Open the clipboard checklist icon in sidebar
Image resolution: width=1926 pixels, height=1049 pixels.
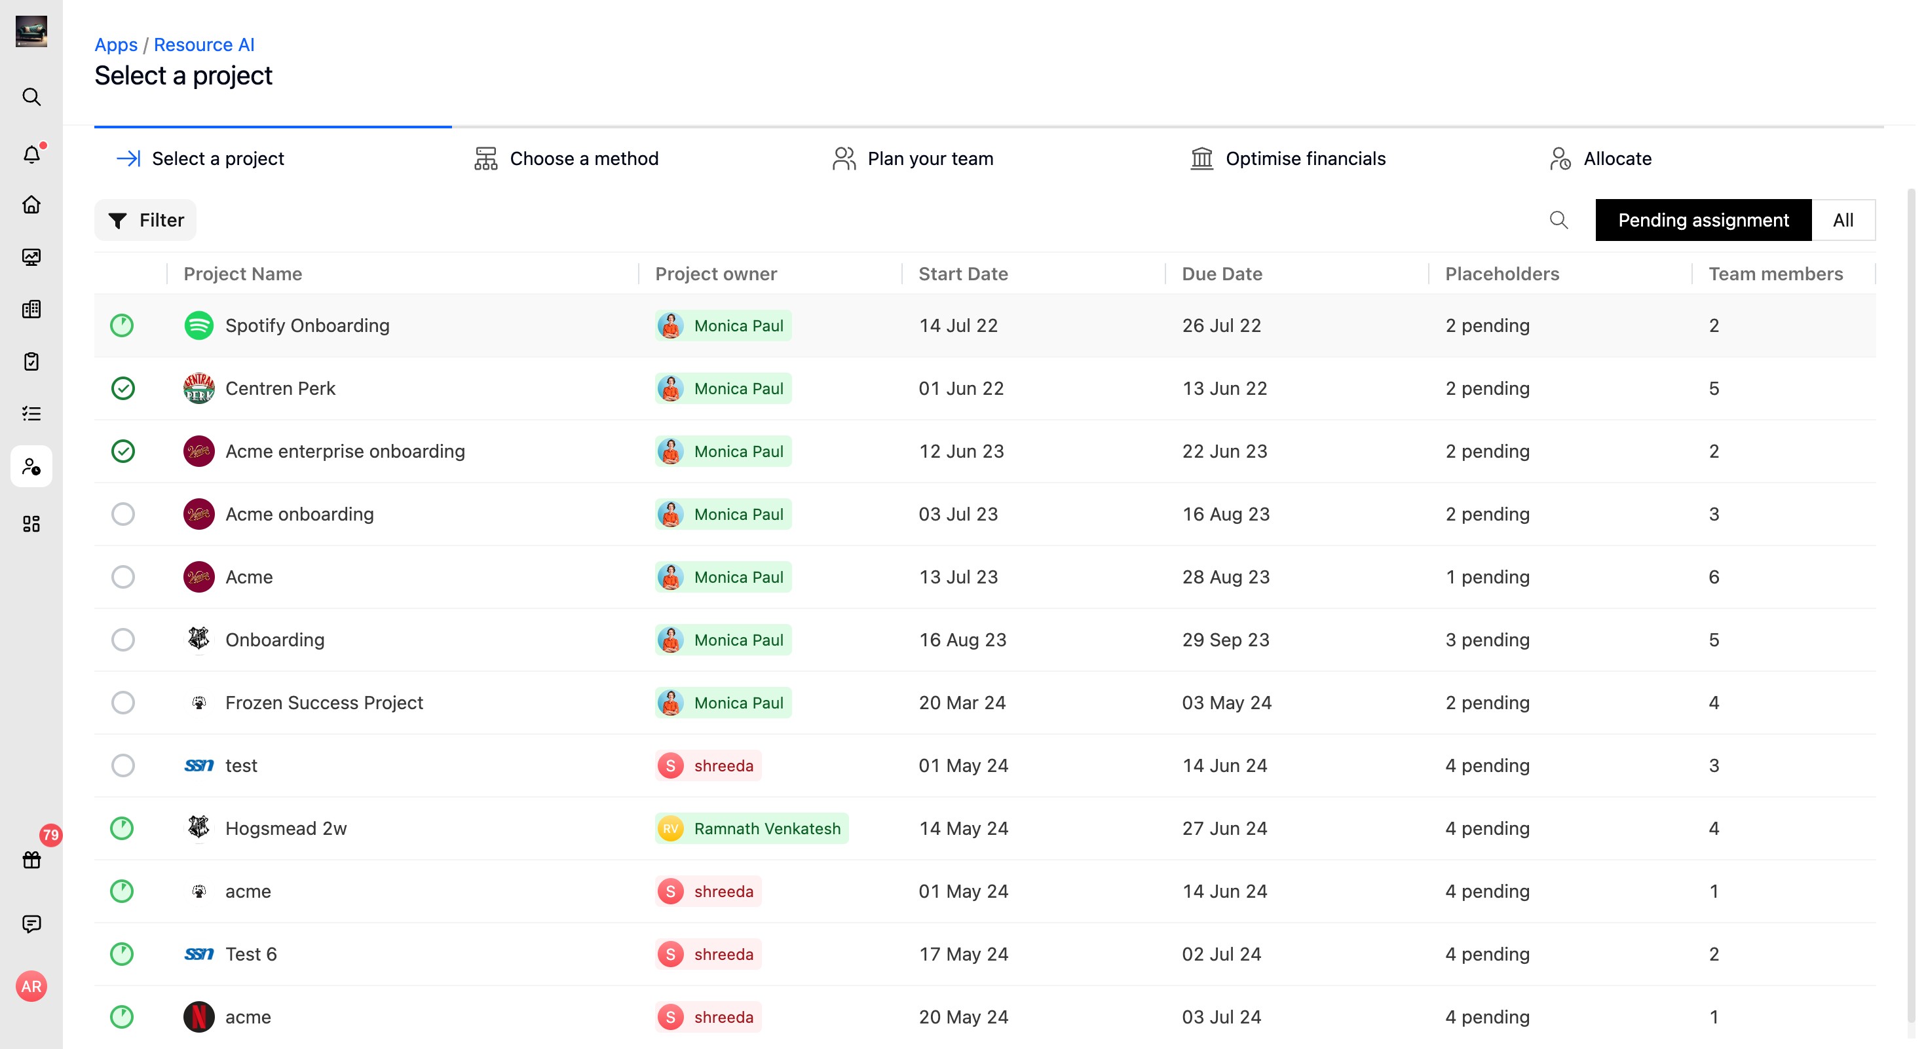[31, 361]
